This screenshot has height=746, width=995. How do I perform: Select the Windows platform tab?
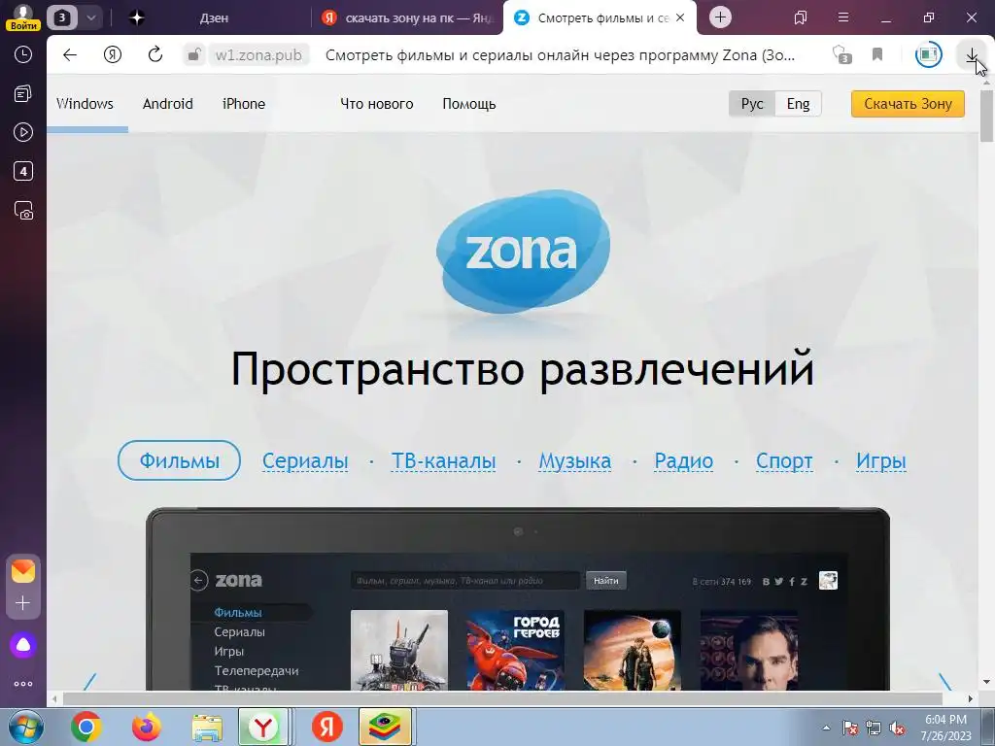pyautogui.click(x=86, y=104)
